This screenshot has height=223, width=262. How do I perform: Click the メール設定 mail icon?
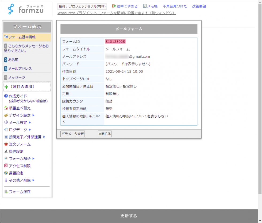(x=6, y=122)
